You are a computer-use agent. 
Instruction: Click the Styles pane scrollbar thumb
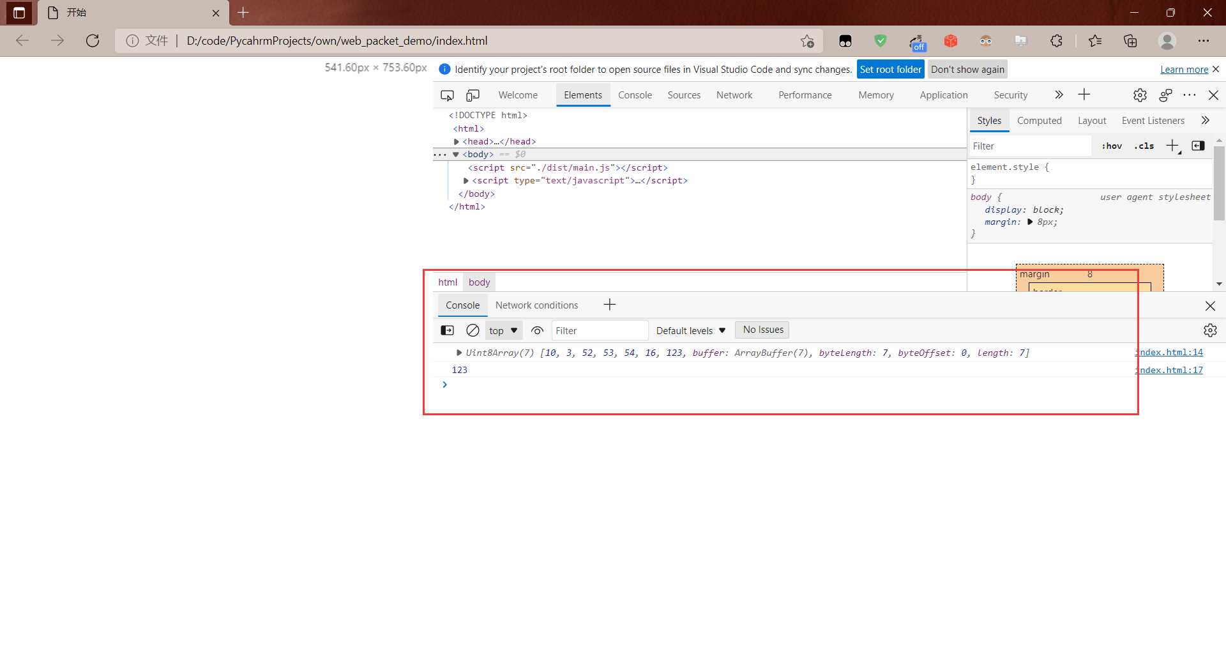(1219, 183)
